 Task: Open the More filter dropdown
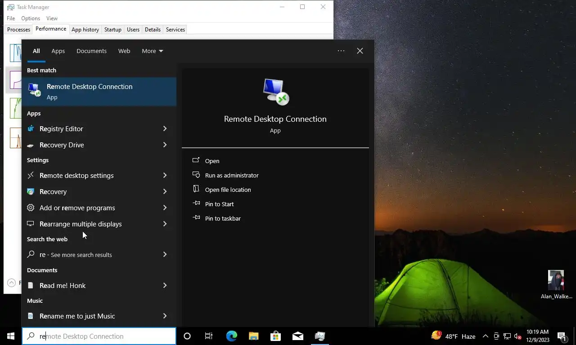pyautogui.click(x=153, y=51)
